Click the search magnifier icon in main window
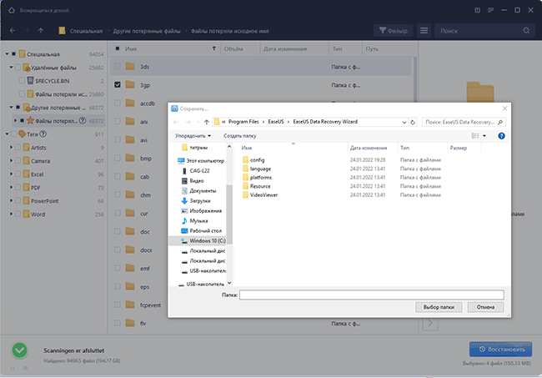Screen dimensions: 542x378 (x=526, y=30)
